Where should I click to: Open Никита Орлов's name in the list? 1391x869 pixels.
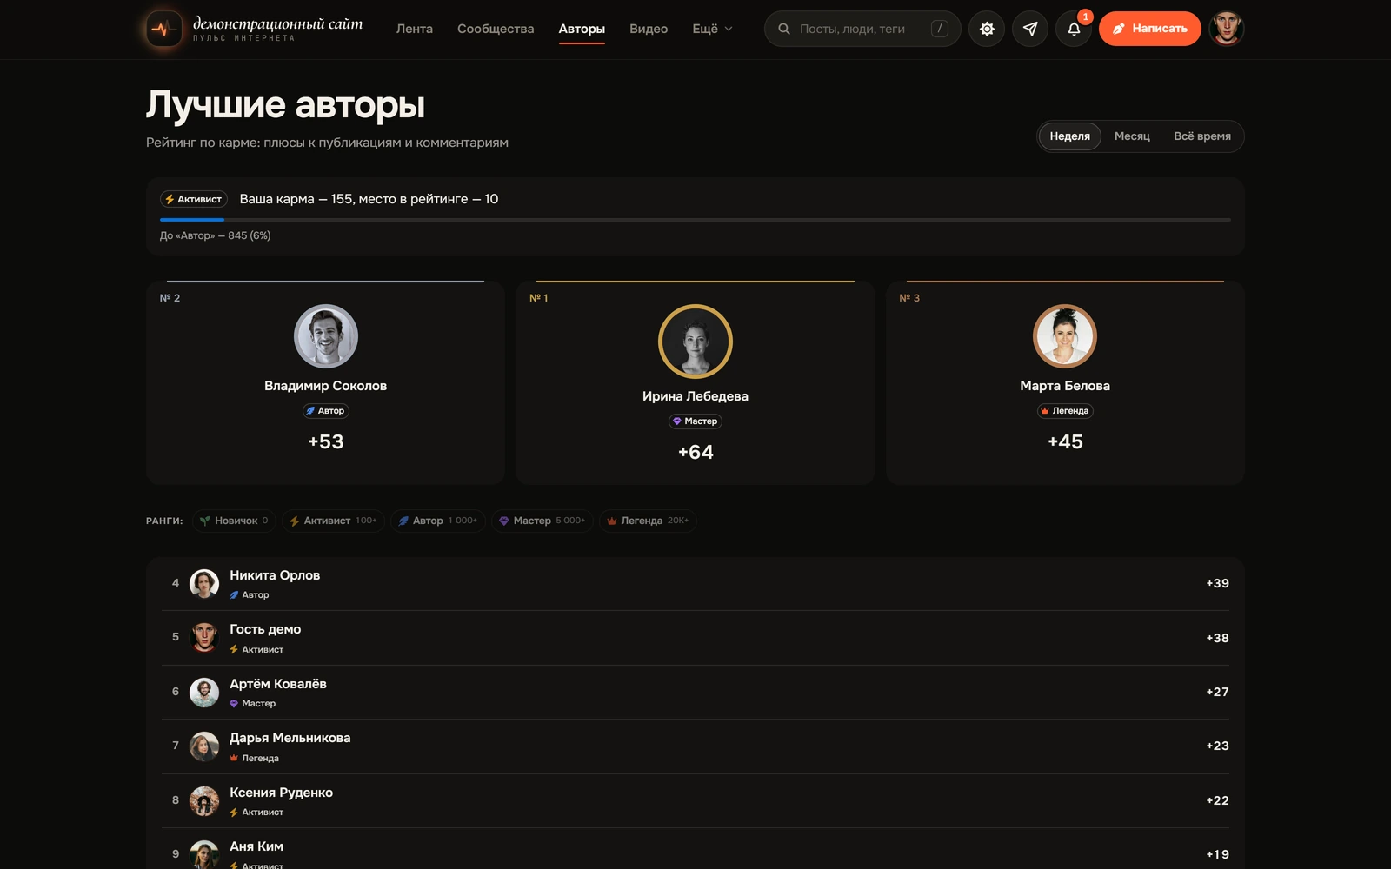tap(275, 575)
